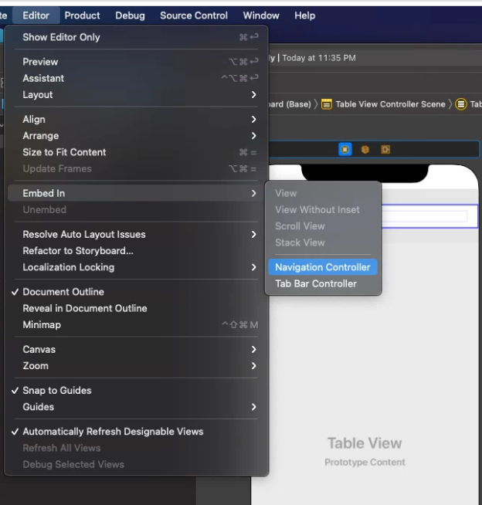Choose Show Editor Only
Screen dimensions: 482x505
coord(134,37)
